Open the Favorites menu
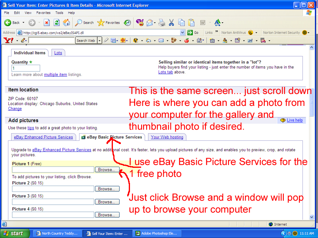The image size is (318, 238). point(43,13)
